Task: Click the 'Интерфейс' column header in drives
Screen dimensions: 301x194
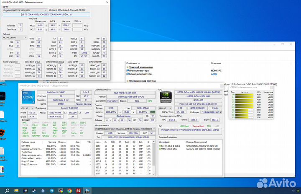Action: (165, 142)
